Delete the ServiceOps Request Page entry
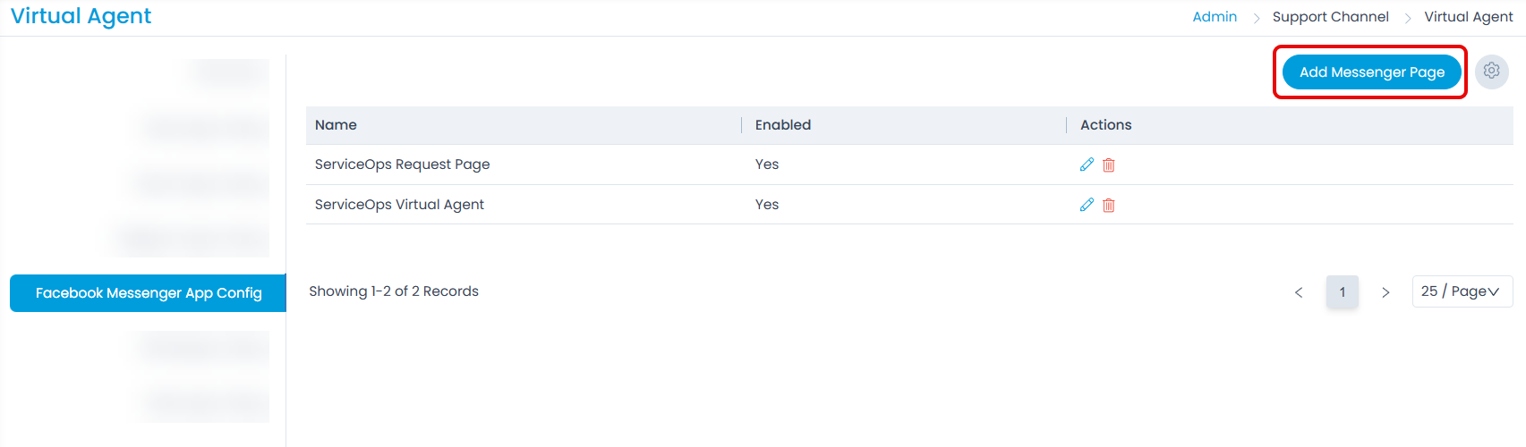This screenshot has width=1526, height=447. 1109,164
